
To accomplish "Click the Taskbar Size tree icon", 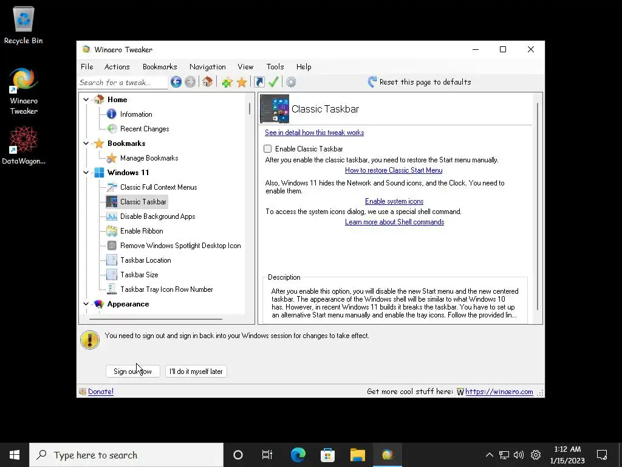I will click(112, 275).
